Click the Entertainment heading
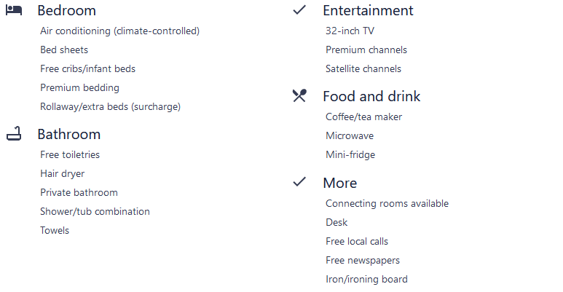The height and width of the screenshot is (292, 563). point(367,11)
